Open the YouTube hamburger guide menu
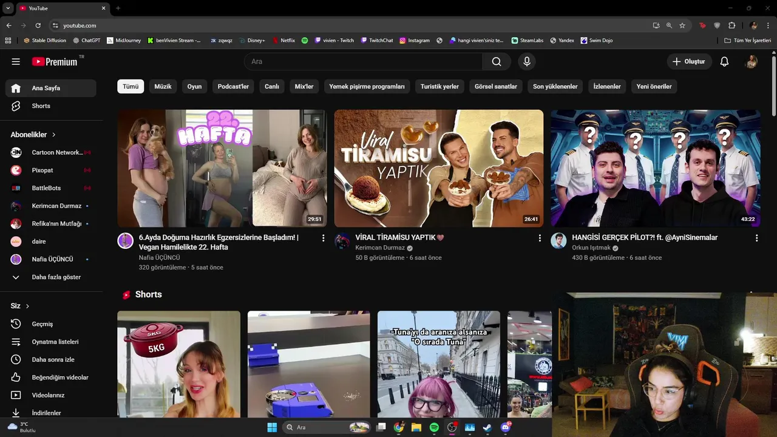The height and width of the screenshot is (437, 777). (x=16, y=61)
